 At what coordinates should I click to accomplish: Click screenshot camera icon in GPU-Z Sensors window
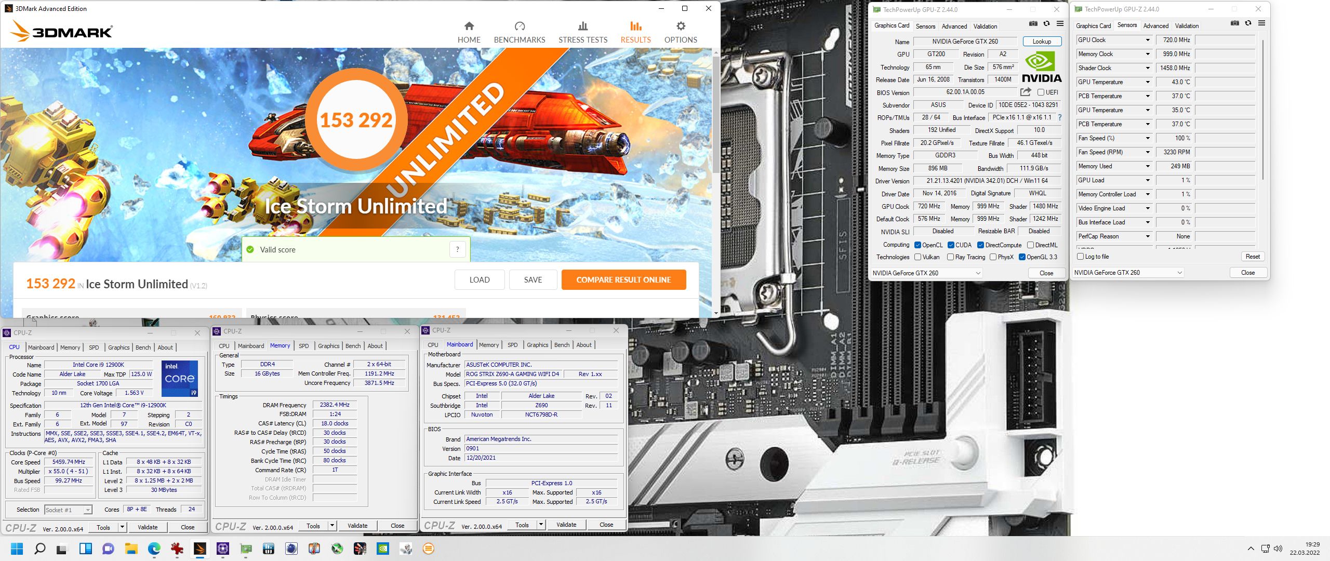1234,23
